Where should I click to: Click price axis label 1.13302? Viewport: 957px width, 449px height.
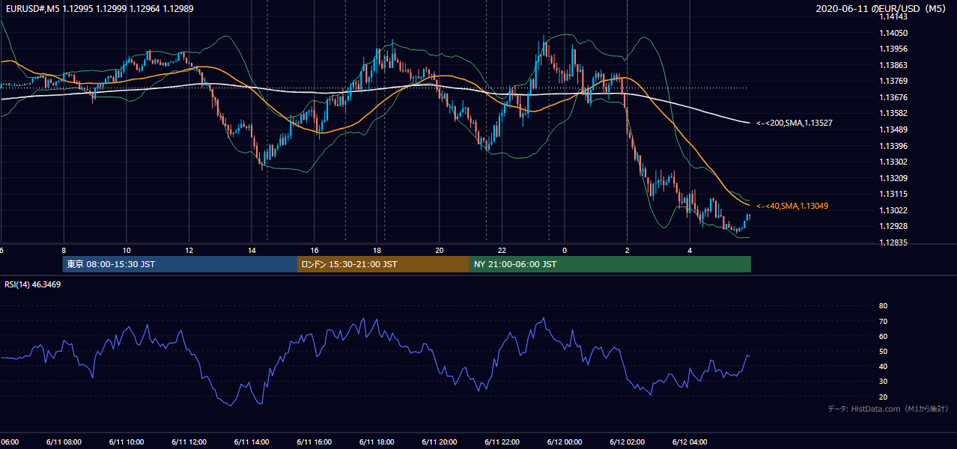[x=893, y=162]
